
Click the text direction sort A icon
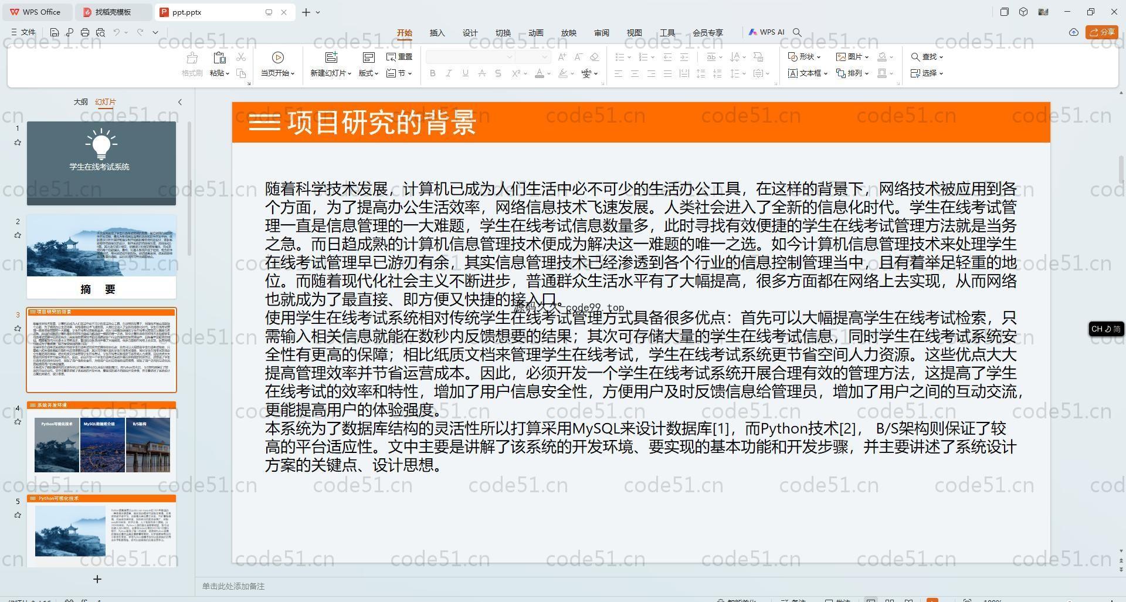pyautogui.click(x=735, y=57)
